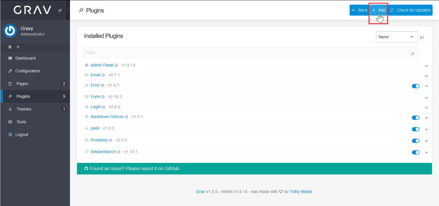Image resolution: width=439 pixels, height=206 pixels.
Task: Click the Markdown Notices asterisk icon
Action: (86, 117)
